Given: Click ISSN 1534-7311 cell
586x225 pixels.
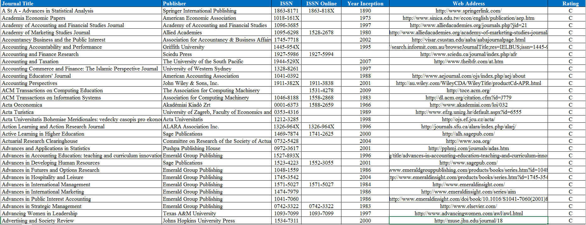Looking at the screenshot, I should pyautogui.click(x=286, y=221).
